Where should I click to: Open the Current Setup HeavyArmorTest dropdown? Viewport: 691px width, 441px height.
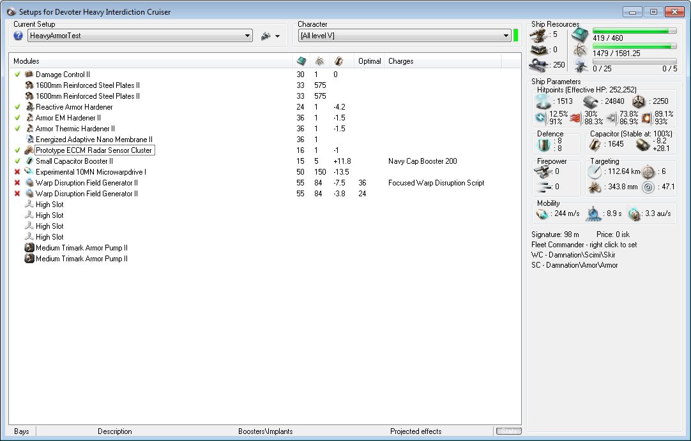(140, 36)
